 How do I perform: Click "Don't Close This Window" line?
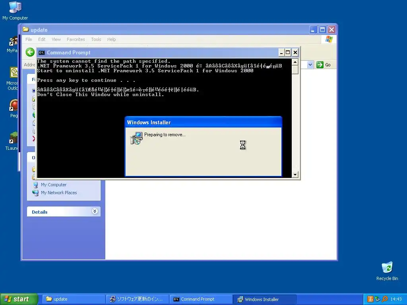click(101, 95)
